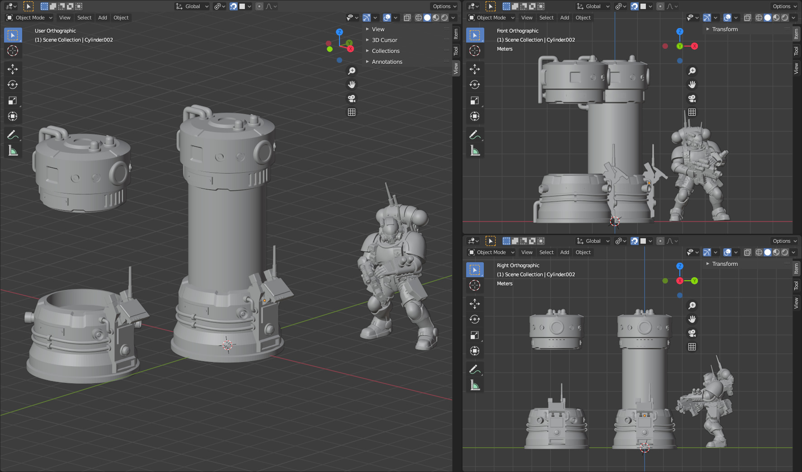
Task: Click green Y axis on Right Orthographic gizmo
Action: coord(694,281)
